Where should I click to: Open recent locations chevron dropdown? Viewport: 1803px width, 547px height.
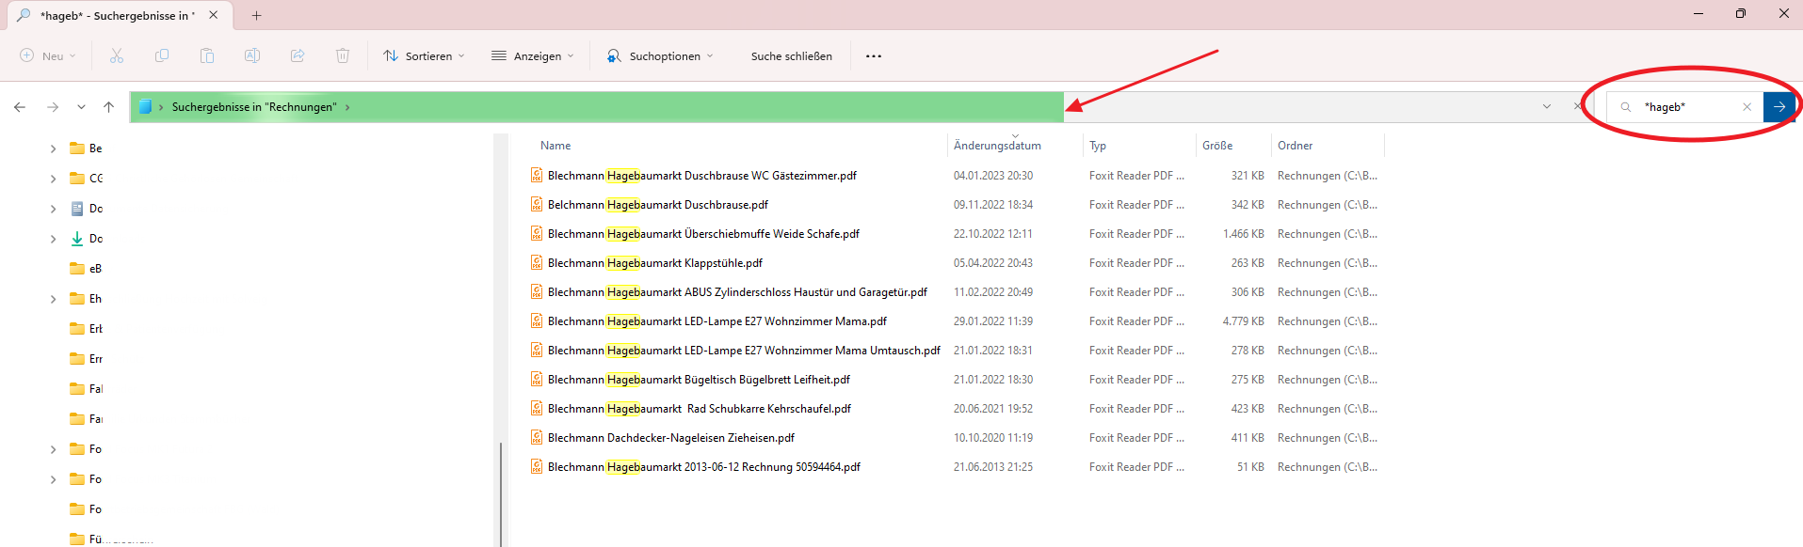[x=82, y=107]
